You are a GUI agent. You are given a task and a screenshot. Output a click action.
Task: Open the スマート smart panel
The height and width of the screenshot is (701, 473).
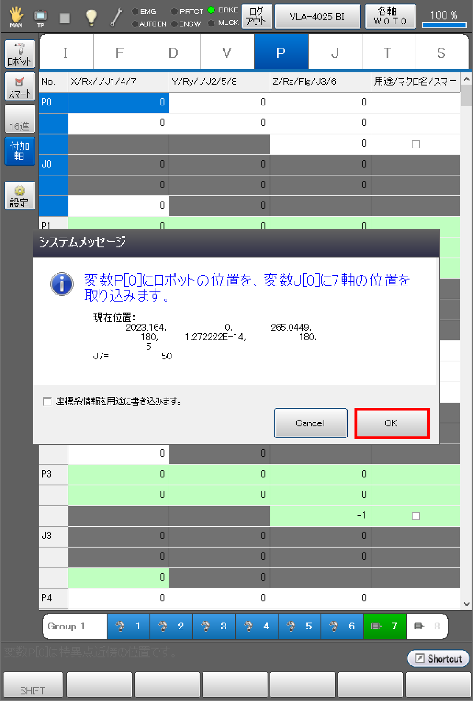pyautogui.click(x=19, y=86)
